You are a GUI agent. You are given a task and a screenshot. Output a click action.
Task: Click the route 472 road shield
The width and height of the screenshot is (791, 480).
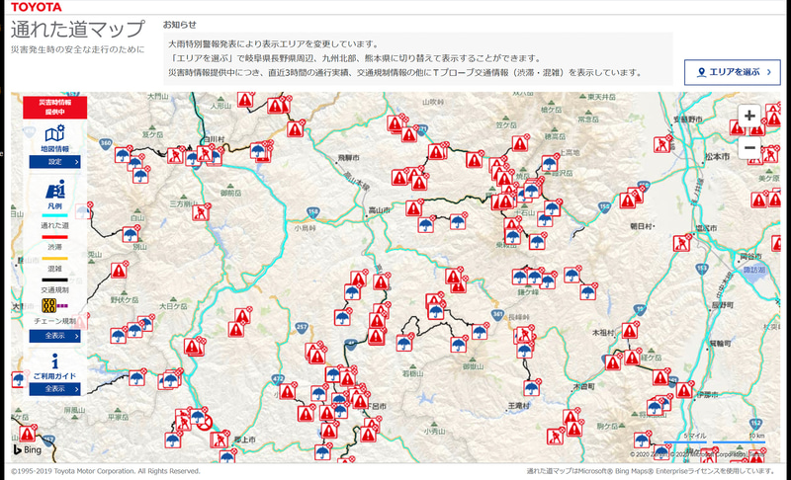(x=278, y=378)
